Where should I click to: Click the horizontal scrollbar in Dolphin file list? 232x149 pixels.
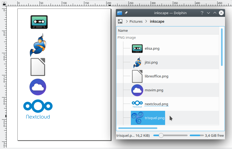pos(138,128)
